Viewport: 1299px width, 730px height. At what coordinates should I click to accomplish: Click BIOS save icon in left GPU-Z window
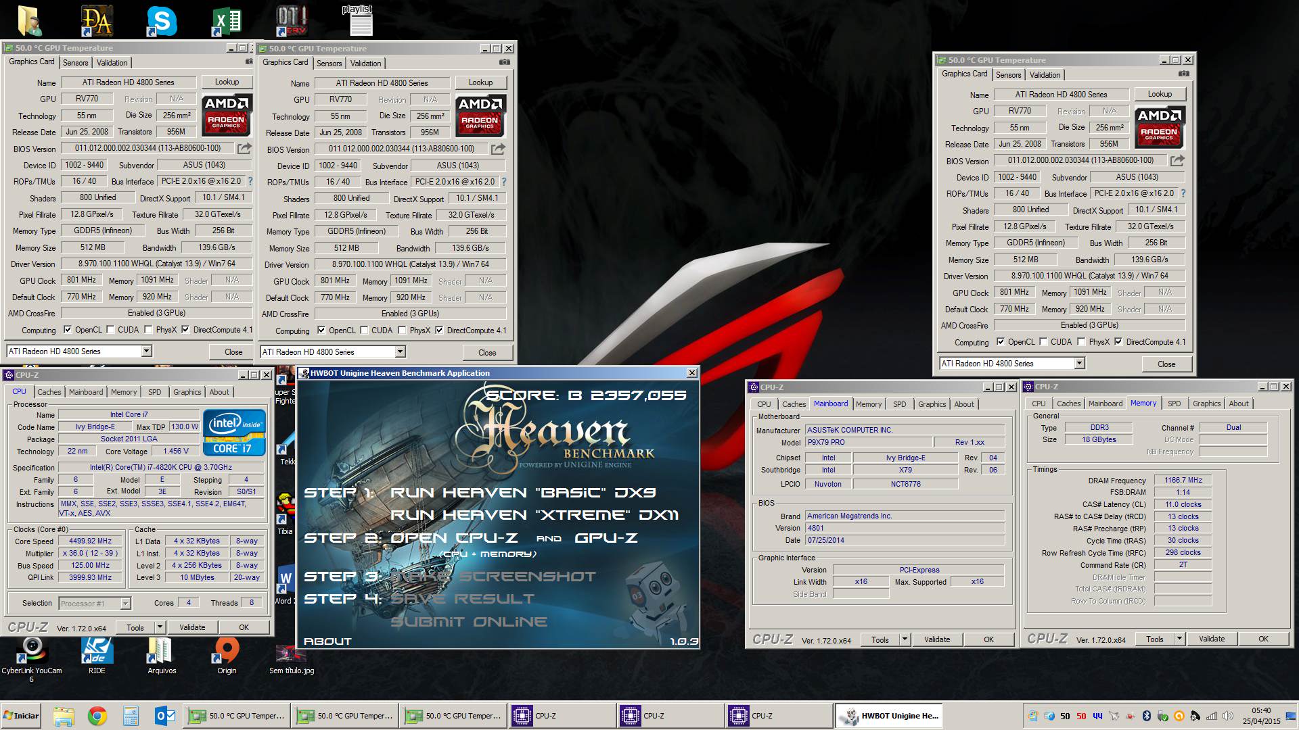(x=244, y=148)
